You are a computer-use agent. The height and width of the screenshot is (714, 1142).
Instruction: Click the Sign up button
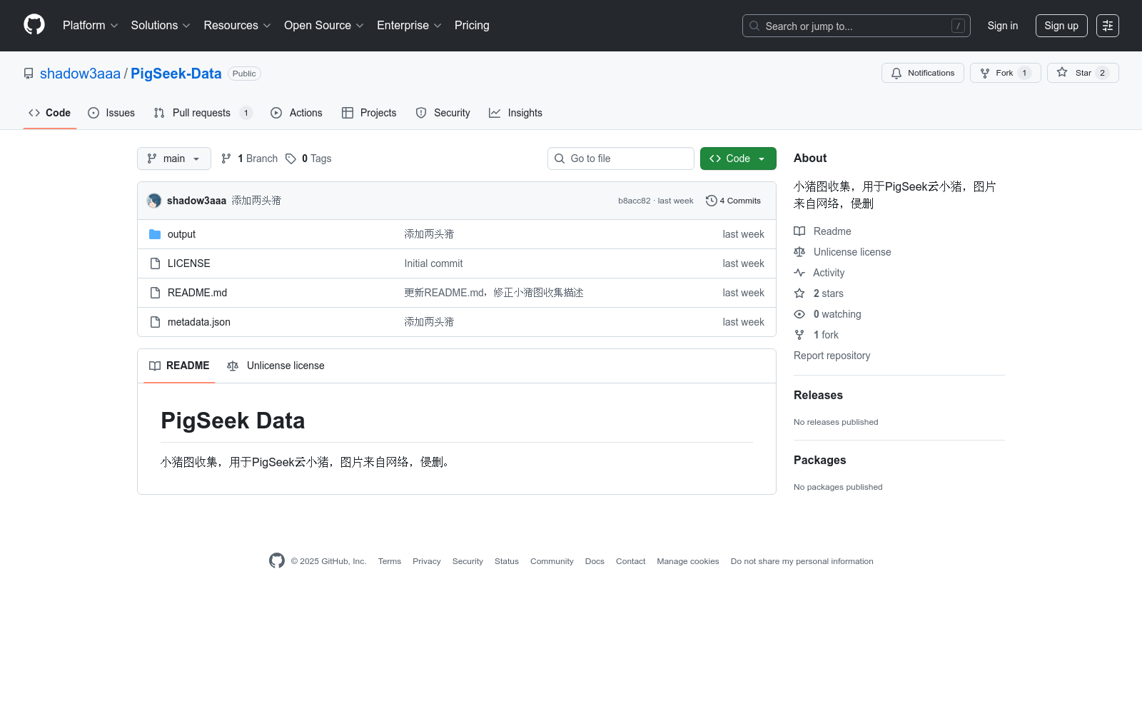[1061, 26]
